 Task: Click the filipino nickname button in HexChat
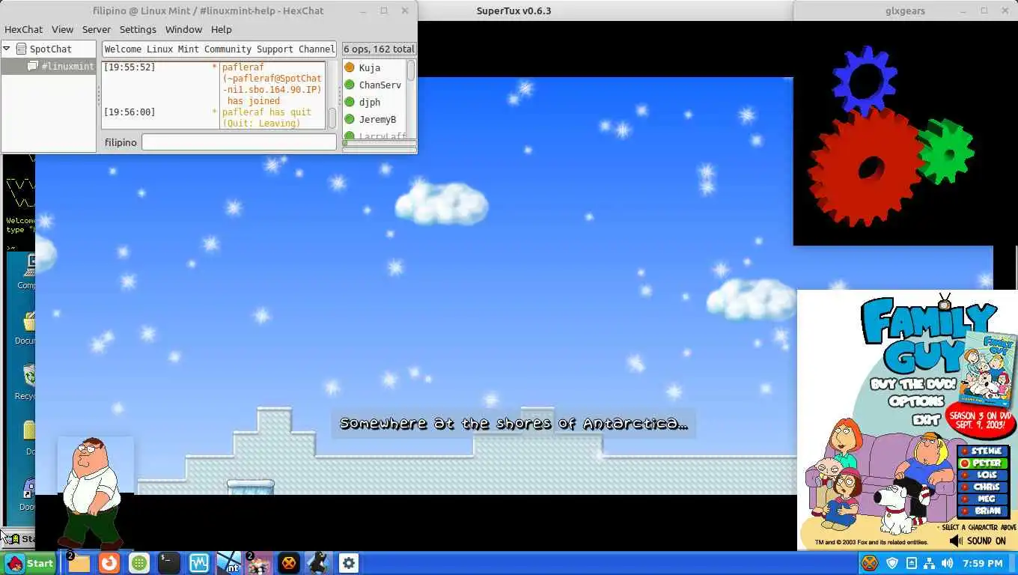(121, 142)
